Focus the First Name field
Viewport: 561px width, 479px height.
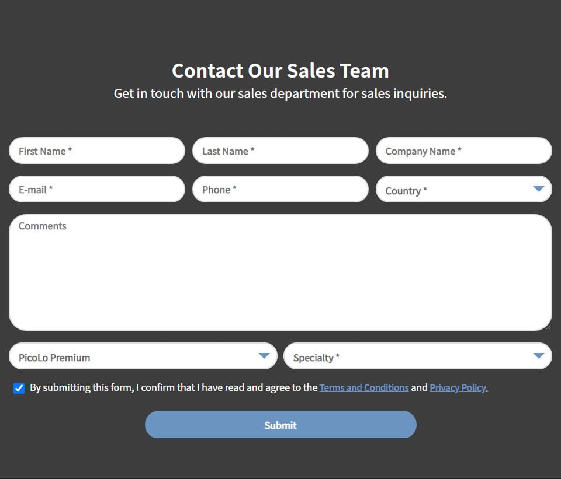[x=97, y=151]
